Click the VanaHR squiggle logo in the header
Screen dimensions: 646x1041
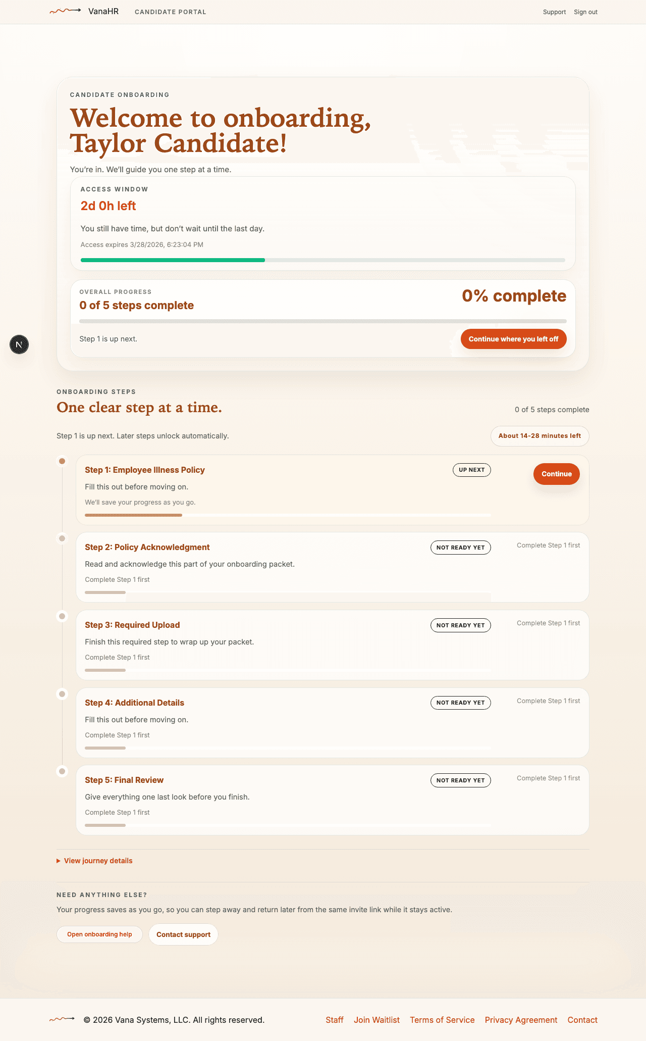tap(64, 11)
